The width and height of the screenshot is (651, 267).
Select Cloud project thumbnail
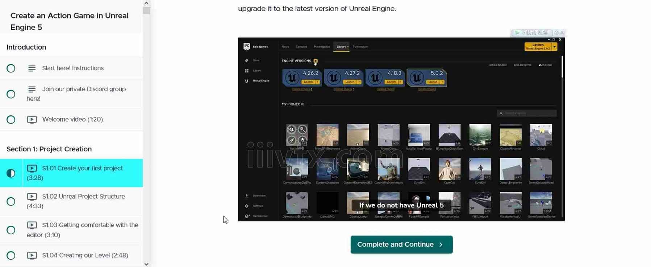[541, 135]
